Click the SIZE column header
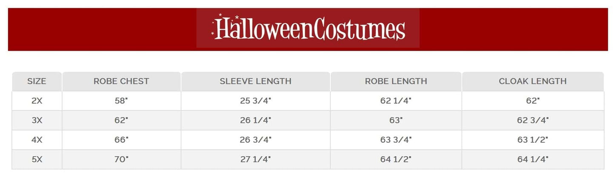 [x=37, y=81]
